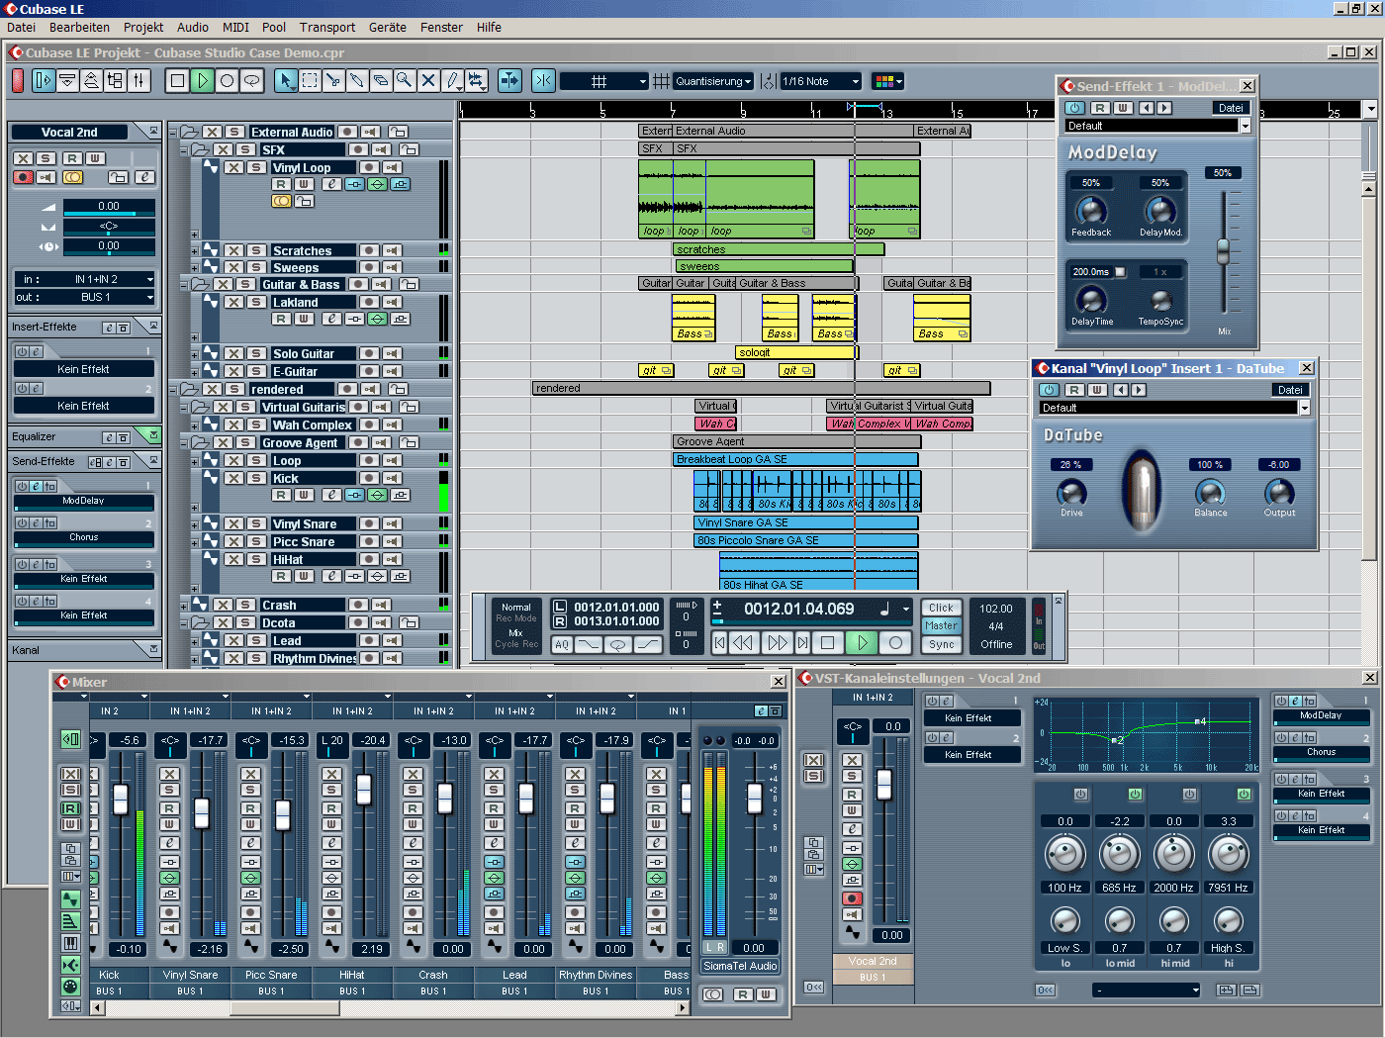Toggle the Master tempo button
Image resolution: width=1385 pixels, height=1038 pixels.
pyautogui.click(x=941, y=626)
